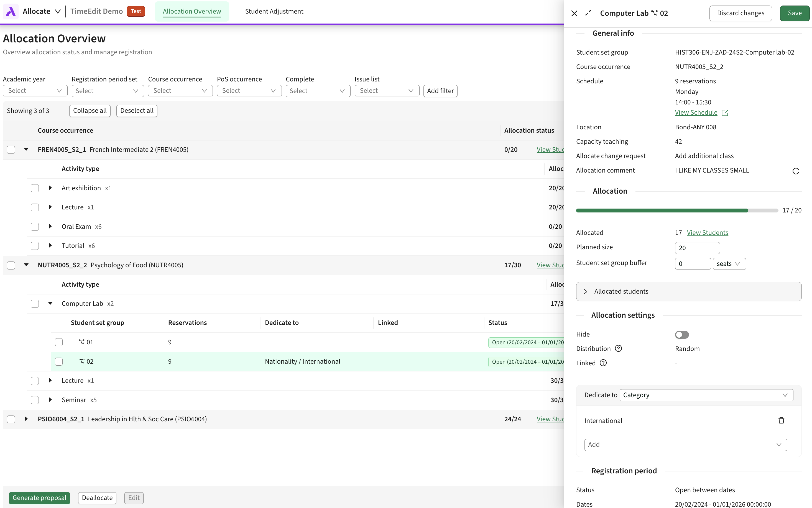Open the View Students link
Viewport: 812px width, 508px height.
click(x=707, y=232)
